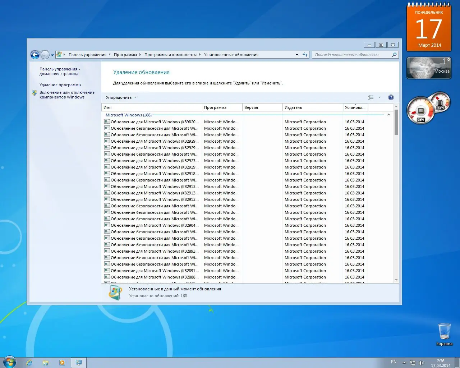The height and width of the screenshot is (368, 460).
Task: Click the shield icon beside Windows components link
Action: click(x=34, y=93)
